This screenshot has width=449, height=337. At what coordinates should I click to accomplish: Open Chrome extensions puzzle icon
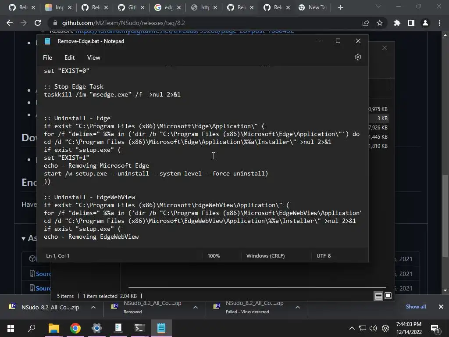[x=397, y=23]
